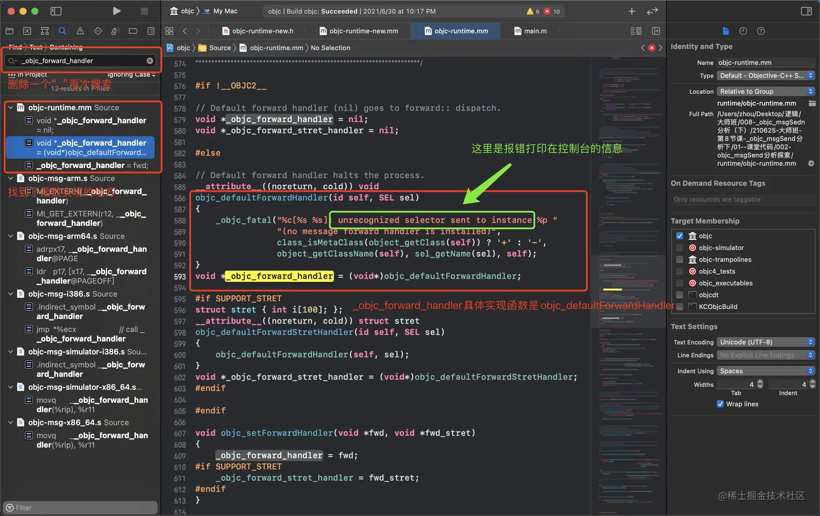Show the History inspector
This screenshot has width=820, height=516.
(743, 31)
